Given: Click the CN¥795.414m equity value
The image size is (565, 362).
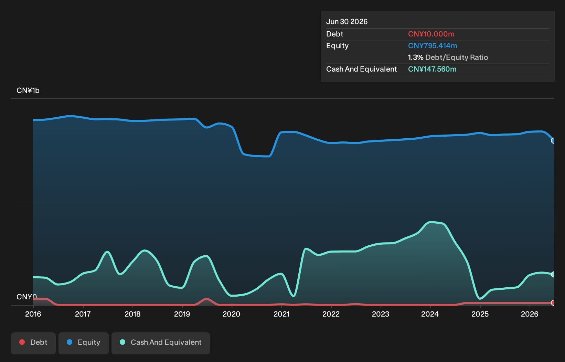Looking at the screenshot, I should 433,46.
